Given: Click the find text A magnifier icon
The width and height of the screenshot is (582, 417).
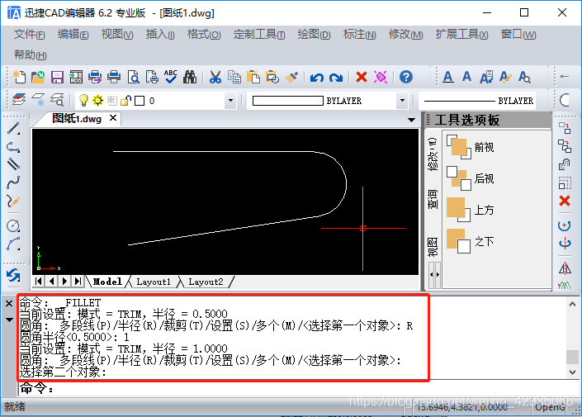Looking at the screenshot, I should click(x=524, y=77).
